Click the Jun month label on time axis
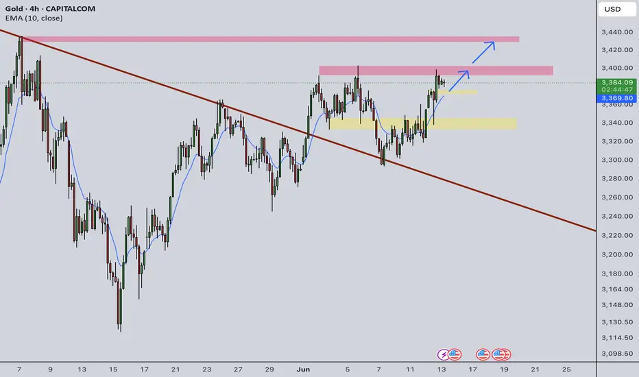Viewport: 639px width, 377px height. pos(303,369)
